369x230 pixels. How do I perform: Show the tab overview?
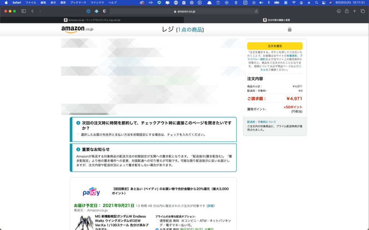(363, 11)
